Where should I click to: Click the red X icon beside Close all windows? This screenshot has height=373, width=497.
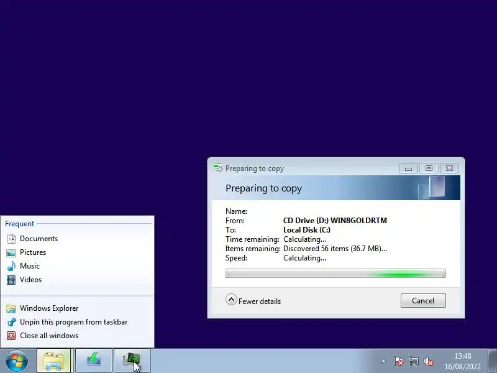(11, 336)
